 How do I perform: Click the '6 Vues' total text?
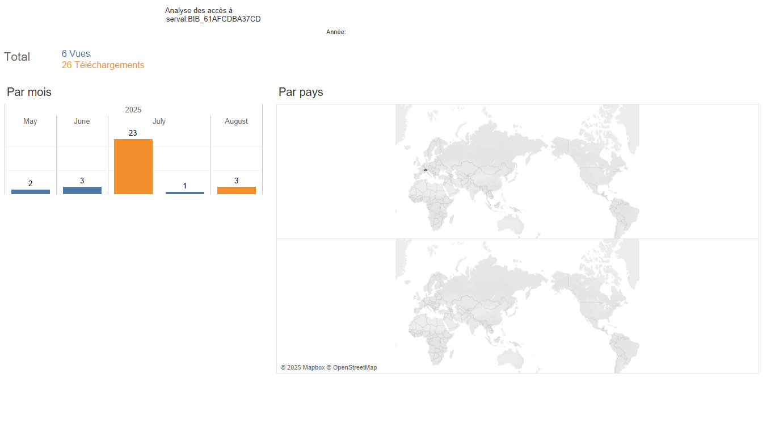pyautogui.click(x=76, y=54)
